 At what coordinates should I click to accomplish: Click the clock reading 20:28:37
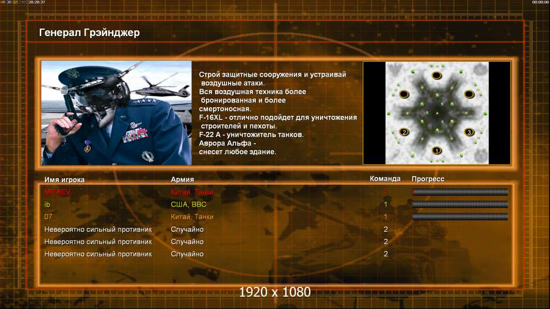point(37,2)
